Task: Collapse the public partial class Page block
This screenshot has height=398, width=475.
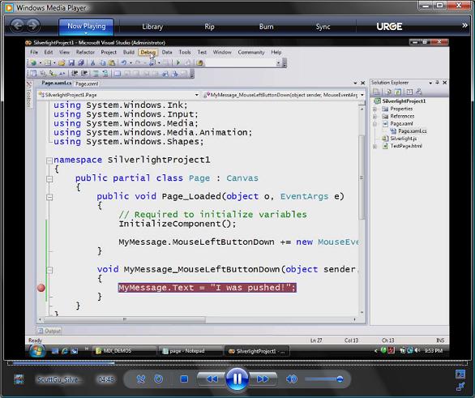Action: click(x=49, y=178)
